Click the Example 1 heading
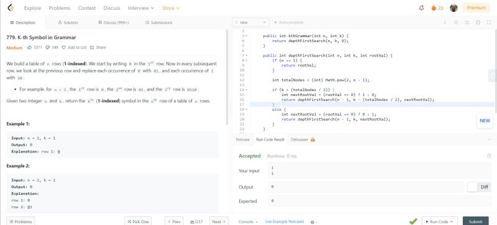The image size is (497, 225). pos(18,124)
